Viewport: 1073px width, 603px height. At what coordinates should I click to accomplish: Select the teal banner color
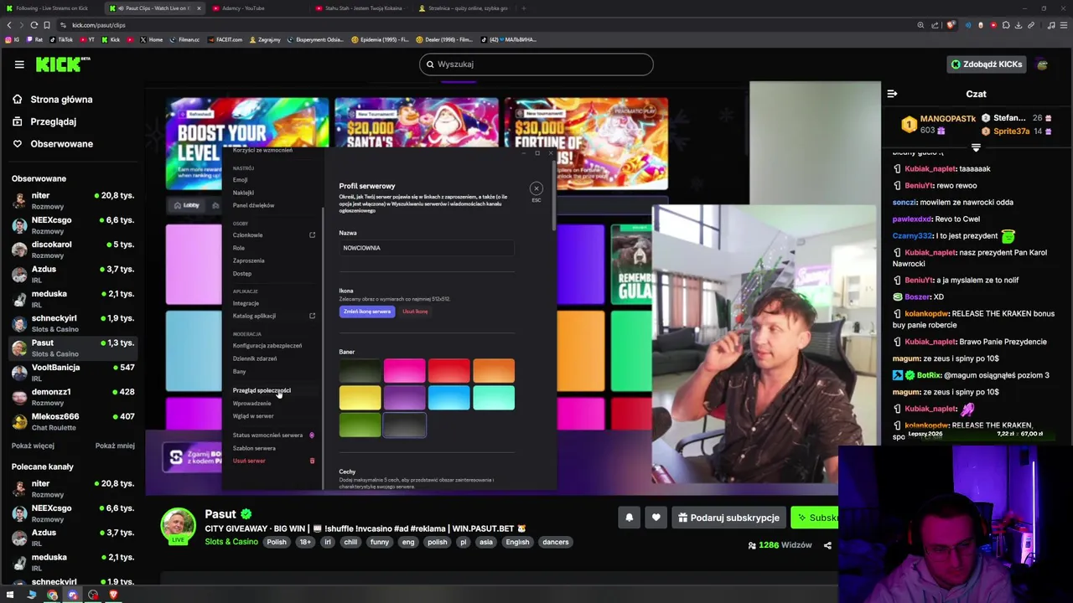[494, 399]
